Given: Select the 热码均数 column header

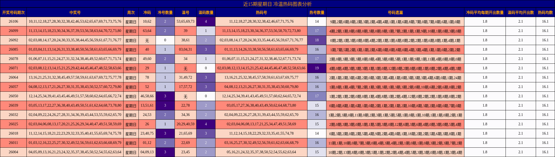Looking at the screenshot, I should (x=545, y=13).
